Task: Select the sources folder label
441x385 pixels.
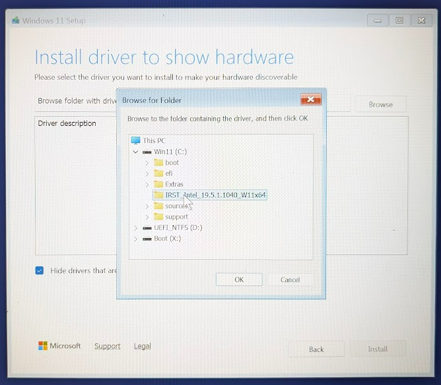Action: coord(176,206)
